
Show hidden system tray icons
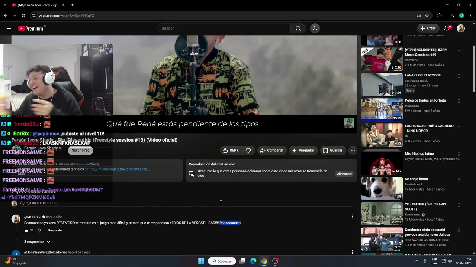tap(416, 261)
